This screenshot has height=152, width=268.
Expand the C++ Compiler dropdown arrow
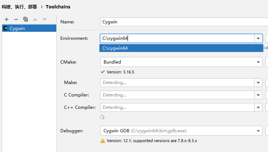click(x=258, y=107)
